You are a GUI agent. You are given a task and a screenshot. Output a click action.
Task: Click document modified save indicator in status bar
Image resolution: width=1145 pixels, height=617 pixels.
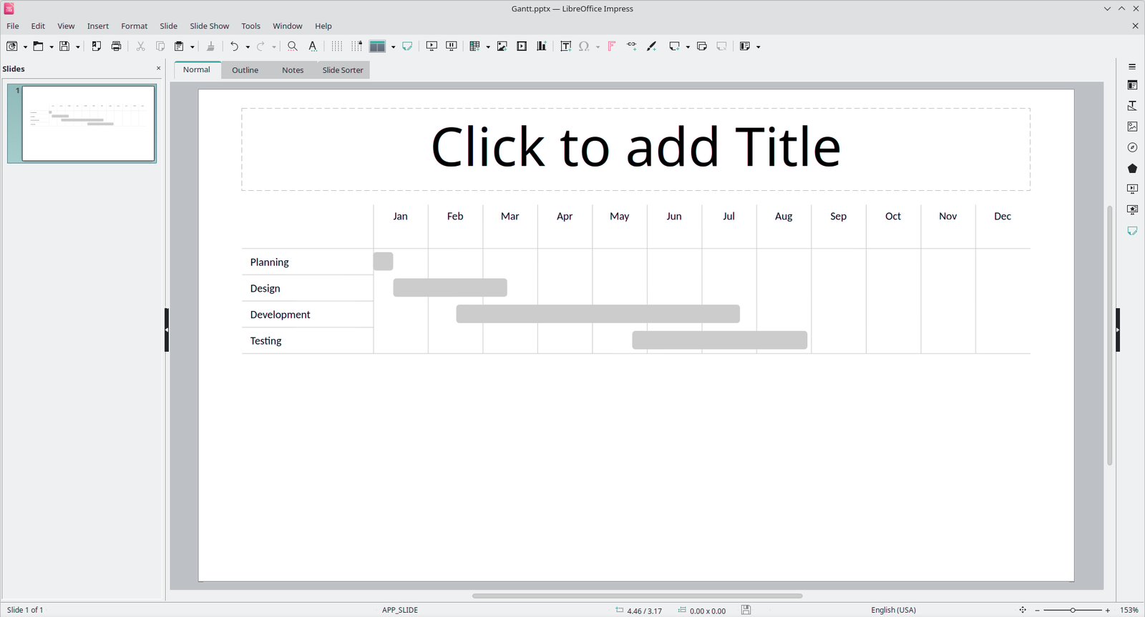(x=746, y=610)
